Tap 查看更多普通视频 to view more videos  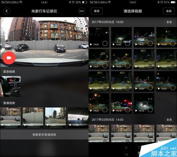point(44,134)
